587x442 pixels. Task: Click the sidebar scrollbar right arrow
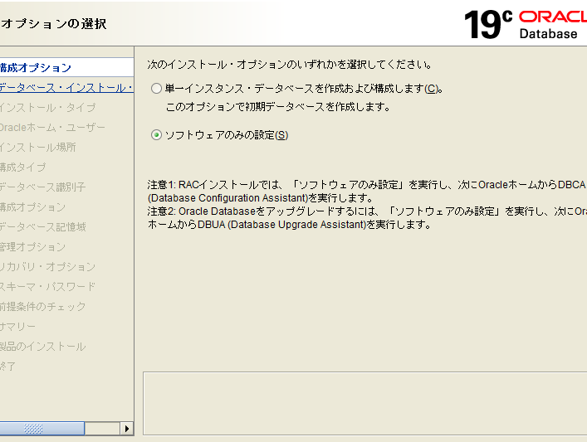127,429
